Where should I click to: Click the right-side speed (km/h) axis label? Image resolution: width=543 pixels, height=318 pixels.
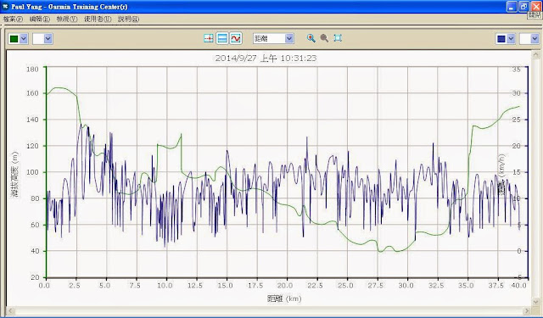(x=501, y=175)
